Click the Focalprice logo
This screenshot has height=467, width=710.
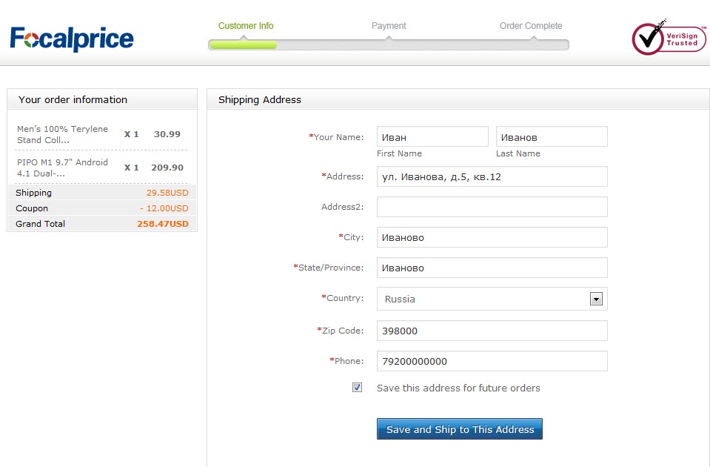click(x=72, y=39)
